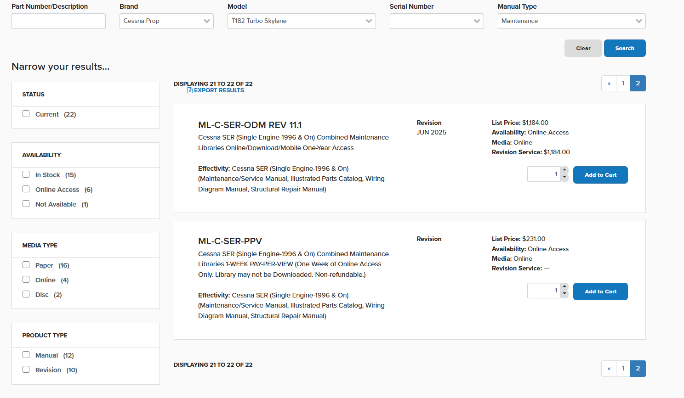Check the Disc media type filter

click(26, 294)
